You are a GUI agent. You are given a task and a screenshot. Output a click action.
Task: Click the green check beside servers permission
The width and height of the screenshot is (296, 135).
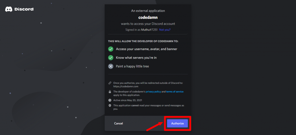click(x=111, y=58)
